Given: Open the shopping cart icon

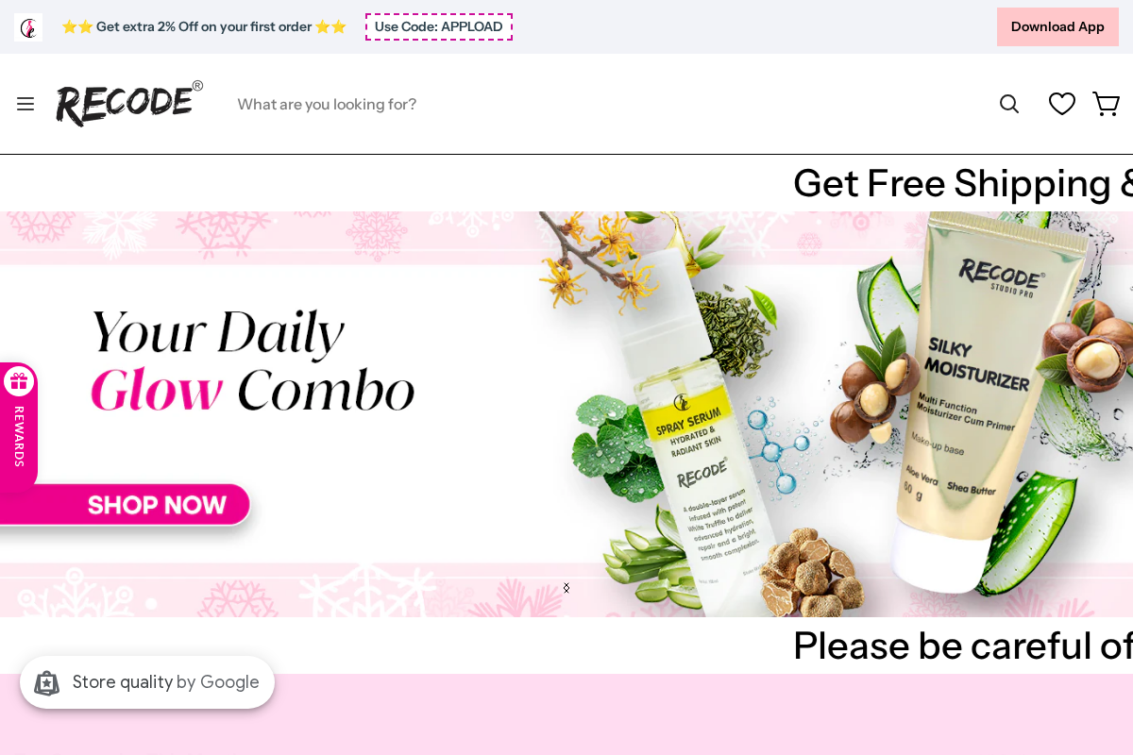Looking at the screenshot, I should (x=1106, y=104).
